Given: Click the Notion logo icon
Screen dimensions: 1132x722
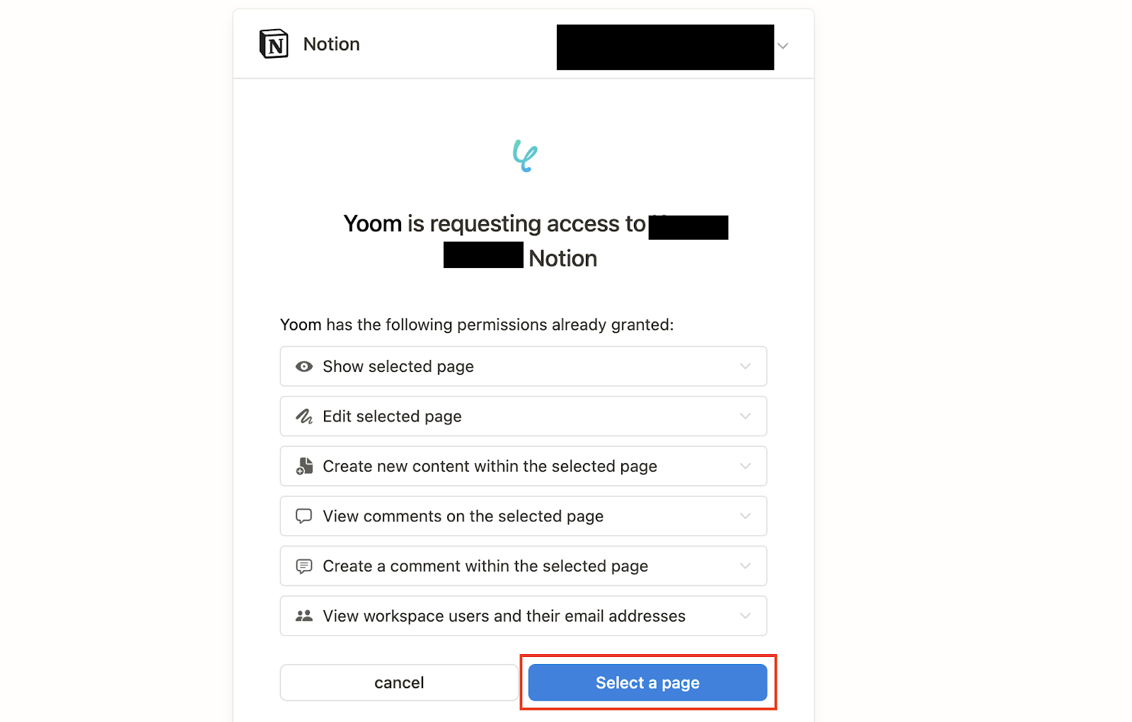Looking at the screenshot, I should click(x=274, y=44).
